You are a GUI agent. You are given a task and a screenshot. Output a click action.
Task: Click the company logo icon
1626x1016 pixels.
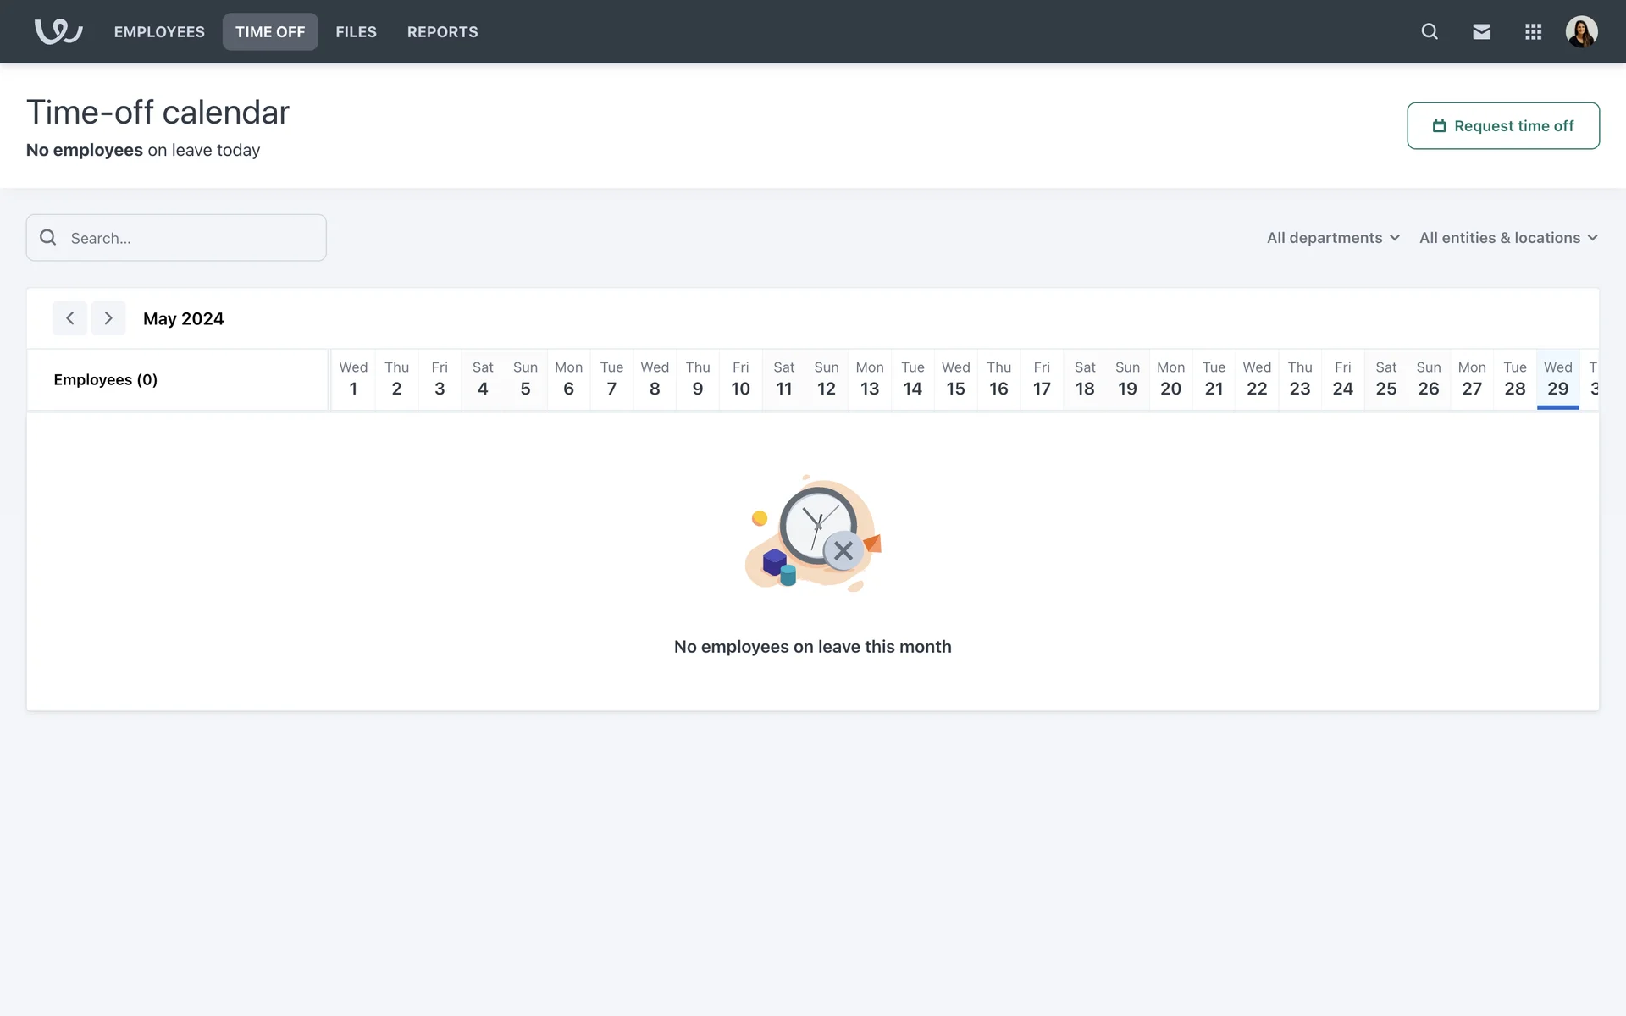click(58, 31)
